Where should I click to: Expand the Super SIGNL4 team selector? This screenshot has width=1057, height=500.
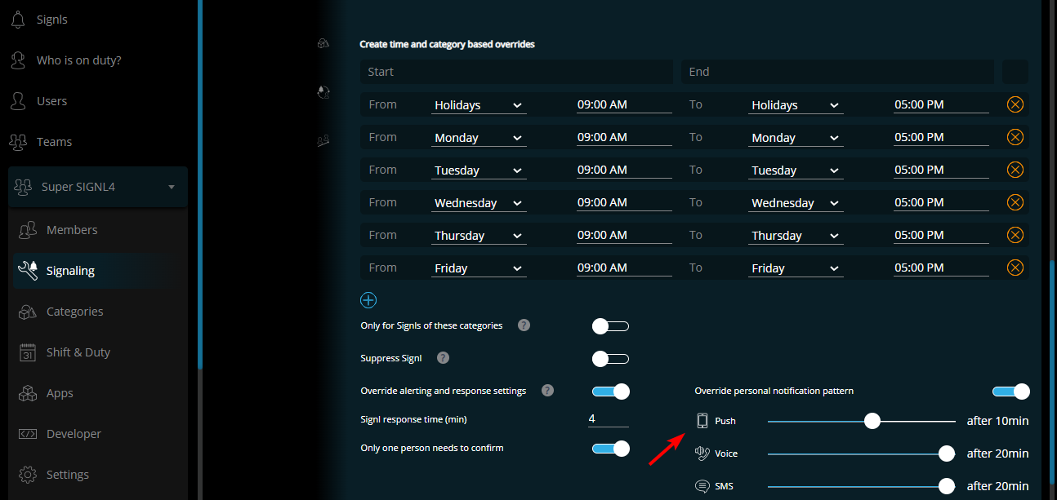tap(98, 187)
